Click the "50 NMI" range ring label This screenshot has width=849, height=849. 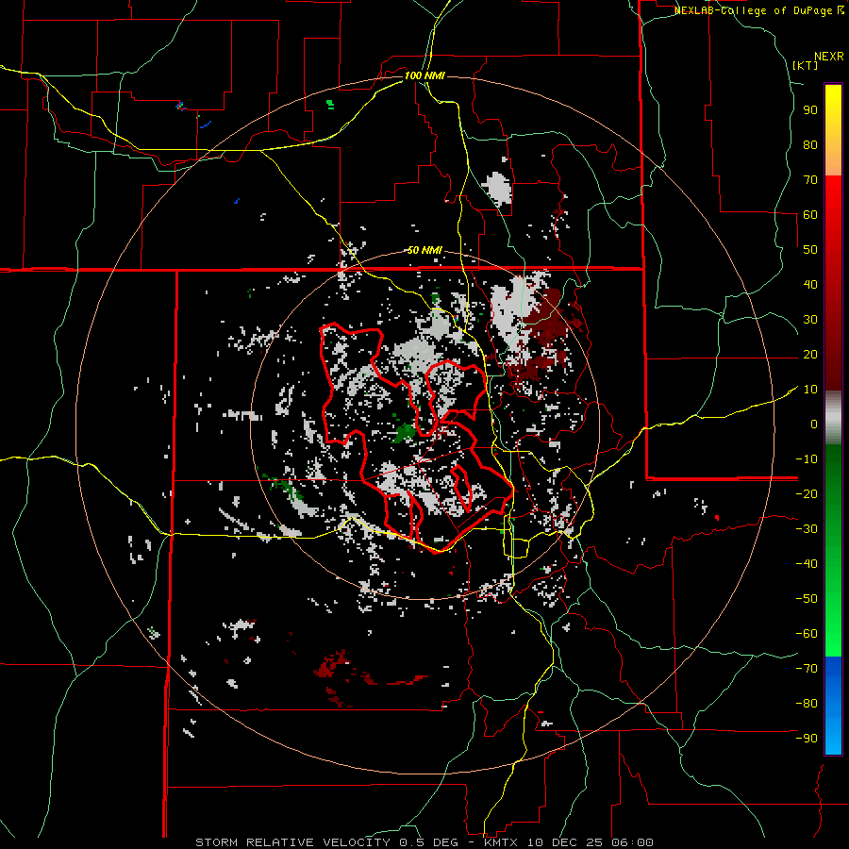tap(424, 250)
